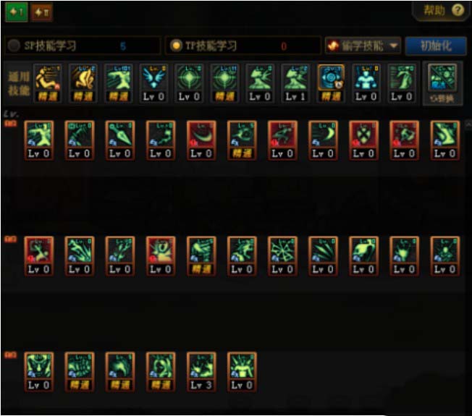Select the TP技能学习 radio button
The width and height of the screenshot is (472, 416).
[176, 46]
